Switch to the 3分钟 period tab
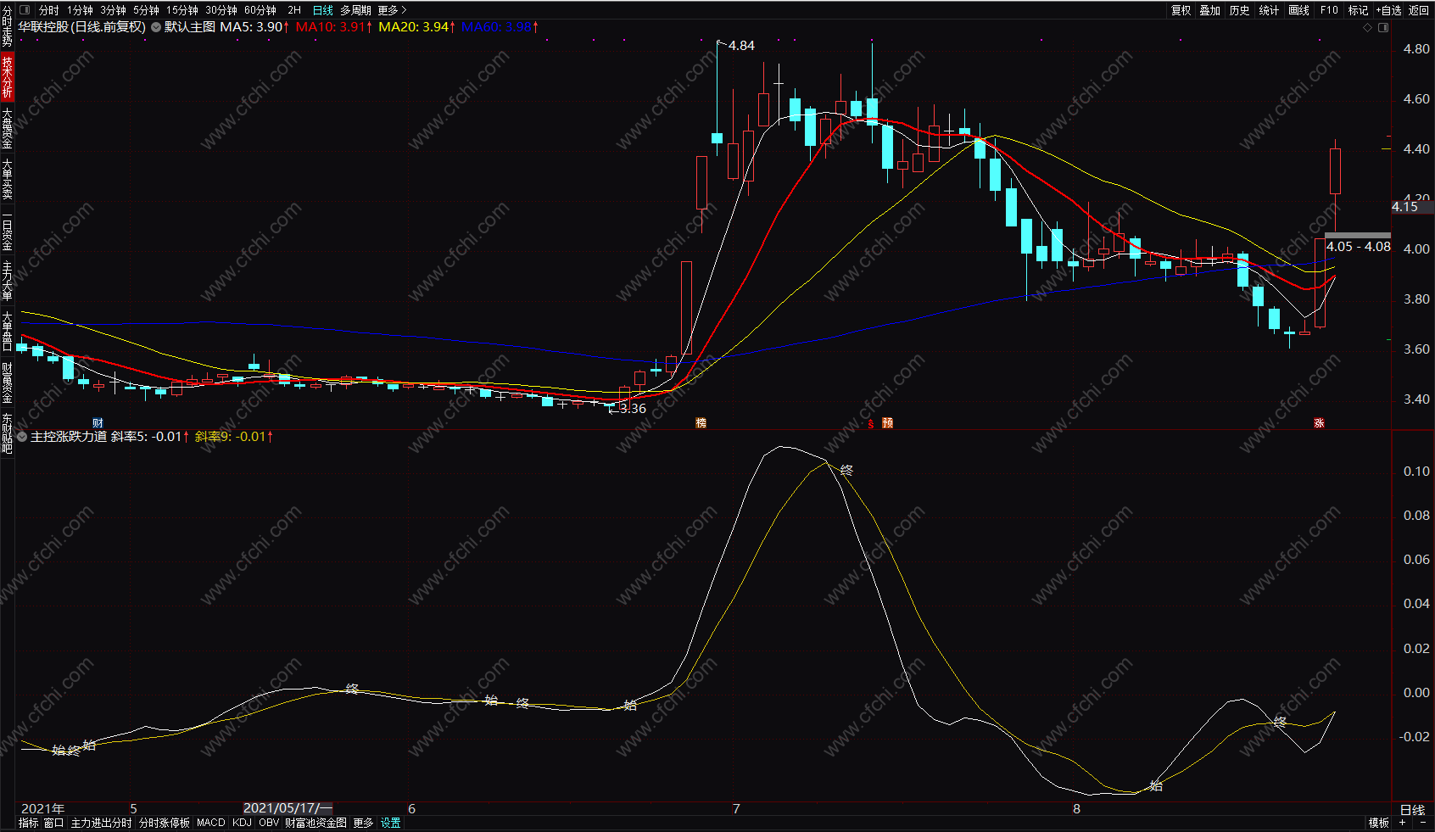 point(113,10)
